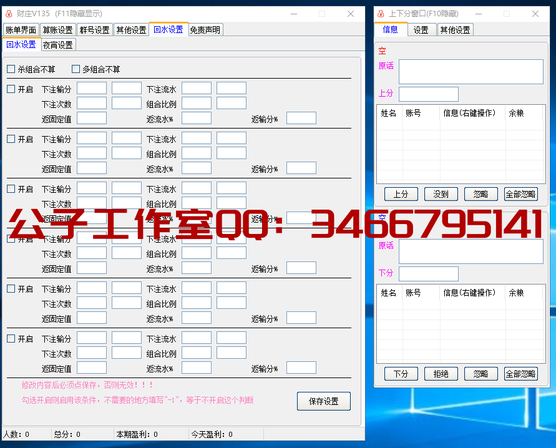Focus the 下分 amount field
Viewport: 556px width, 448px height.
[429, 274]
